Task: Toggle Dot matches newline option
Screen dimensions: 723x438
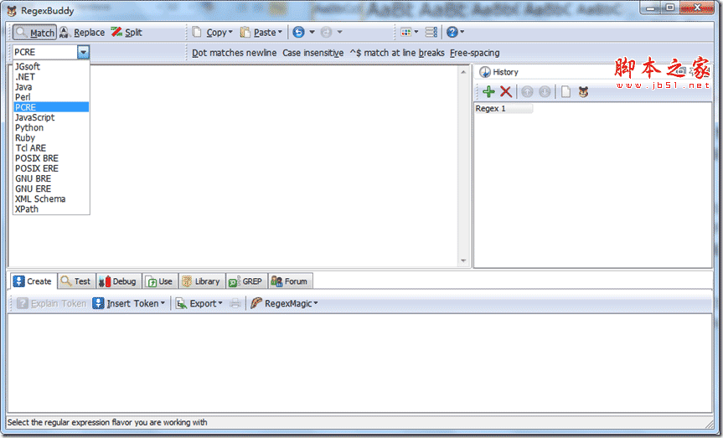Action: [234, 53]
